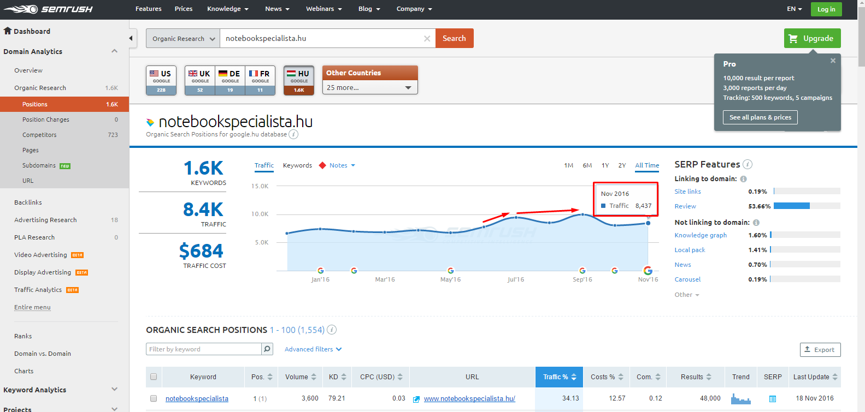Open the external link icon beside the URL

click(x=416, y=399)
